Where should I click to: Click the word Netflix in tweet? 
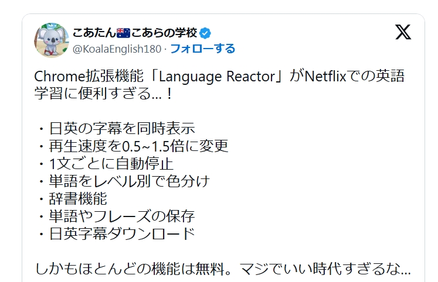pyautogui.click(x=325, y=76)
